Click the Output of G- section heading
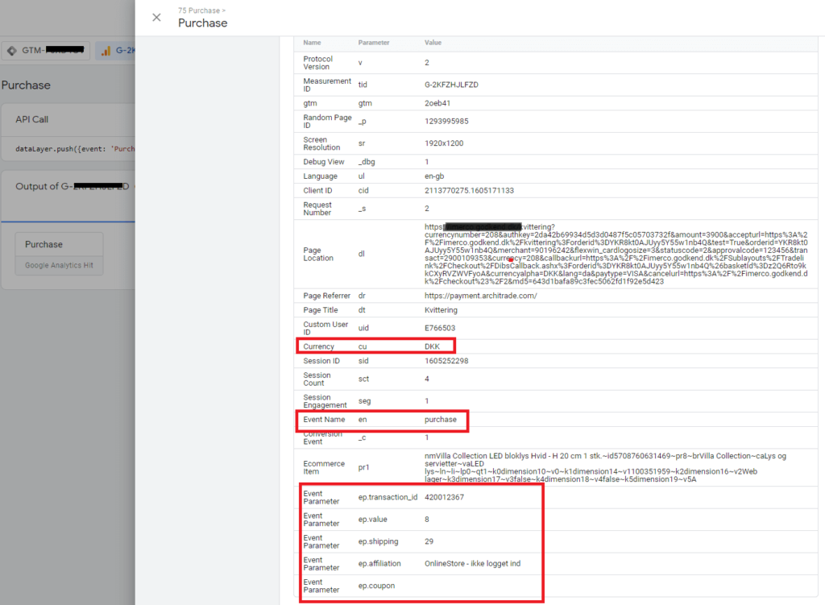825x605 pixels. (x=72, y=186)
